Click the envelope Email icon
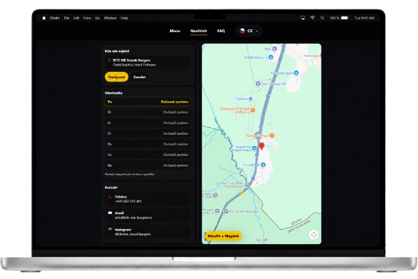This screenshot has height=279, width=418. click(110, 213)
